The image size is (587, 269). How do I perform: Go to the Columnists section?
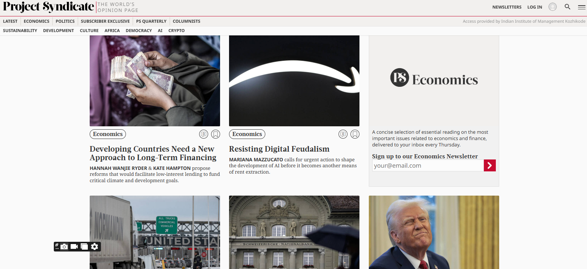(186, 21)
